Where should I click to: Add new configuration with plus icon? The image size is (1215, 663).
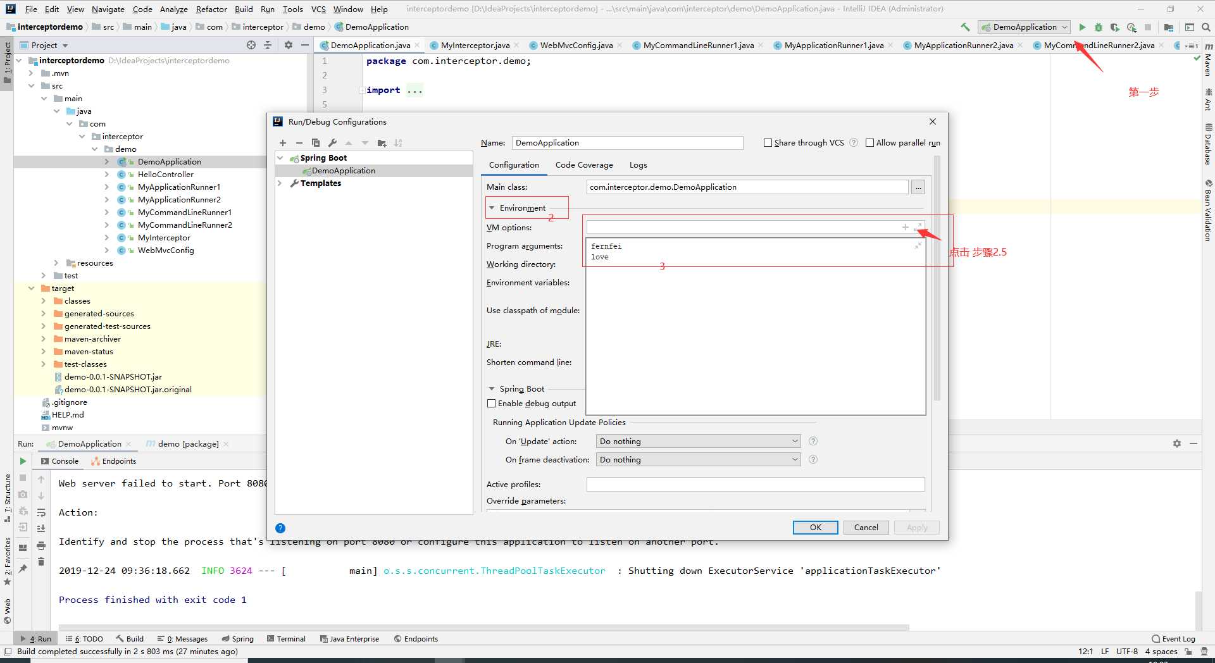click(283, 143)
